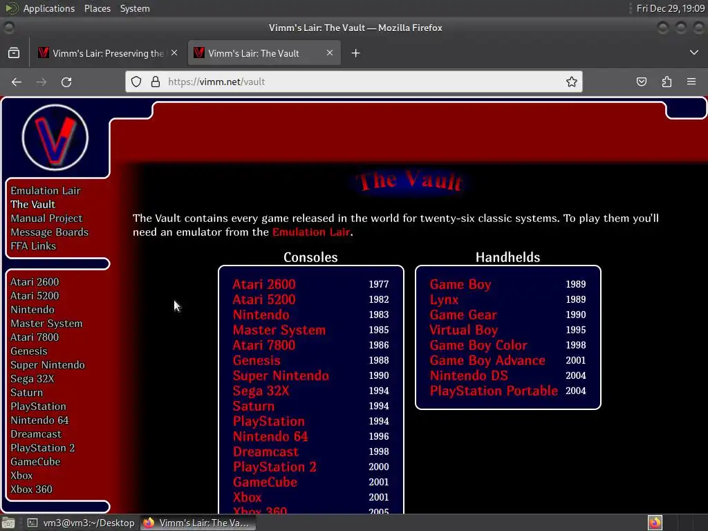Screen dimensions: 708x531
Task: Open Saturn in the Consoles list
Action: click(254, 406)
